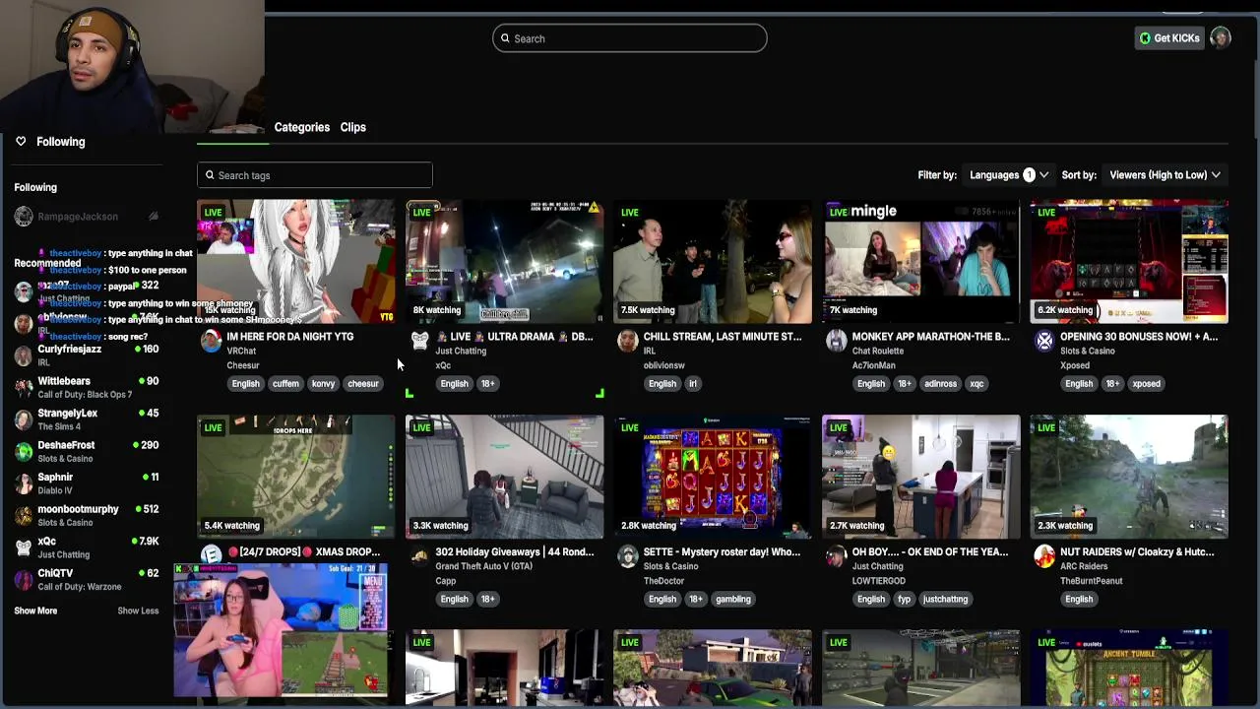Select the cuffem tag on Cheesur card
This screenshot has width=1260, height=709.
(285, 384)
